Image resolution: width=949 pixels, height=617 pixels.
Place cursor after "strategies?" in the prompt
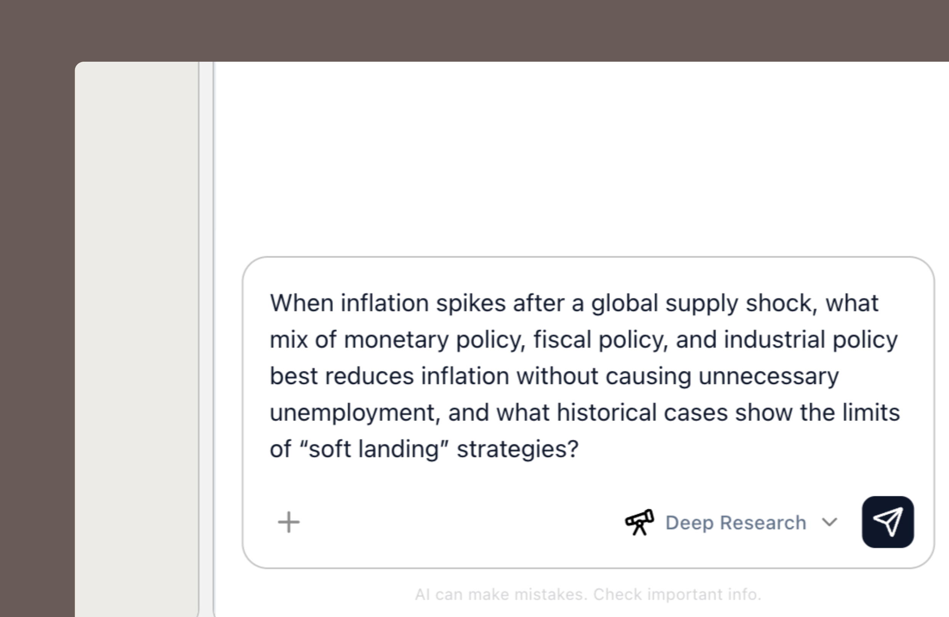pos(579,449)
